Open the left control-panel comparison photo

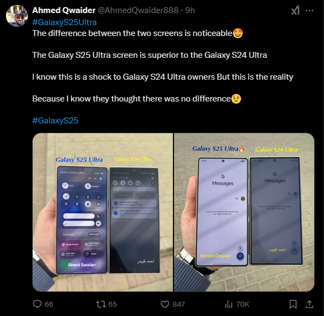pyautogui.click(x=103, y=212)
